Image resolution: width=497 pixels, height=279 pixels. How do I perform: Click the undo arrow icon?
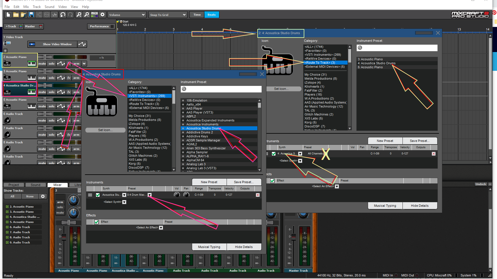pyautogui.click(x=63, y=15)
